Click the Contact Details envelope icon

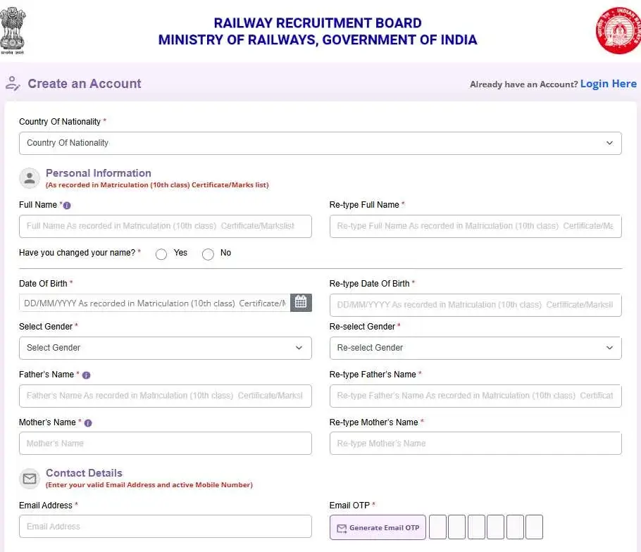[x=30, y=479]
